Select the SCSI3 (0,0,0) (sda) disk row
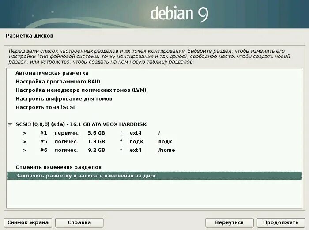This screenshot has height=230, width=309. click(154, 124)
